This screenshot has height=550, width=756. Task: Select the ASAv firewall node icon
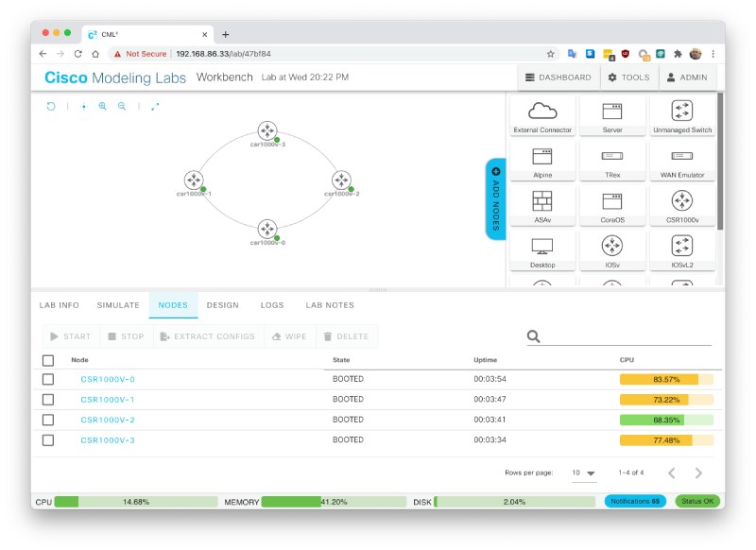click(x=542, y=201)
